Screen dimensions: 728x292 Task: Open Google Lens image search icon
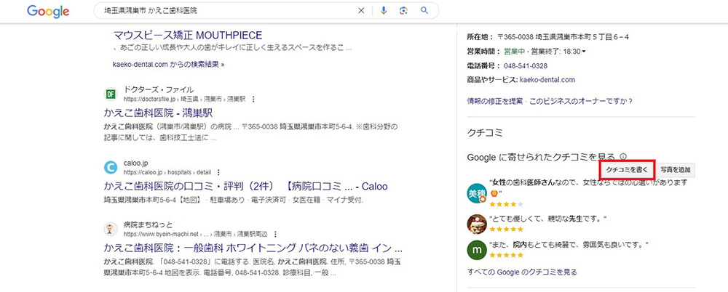tap(403, 11)
